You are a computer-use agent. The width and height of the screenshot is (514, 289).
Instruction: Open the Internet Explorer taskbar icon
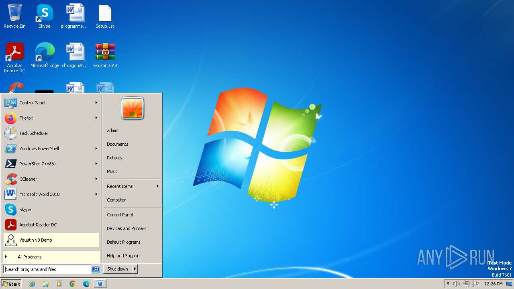coord(32,284)
